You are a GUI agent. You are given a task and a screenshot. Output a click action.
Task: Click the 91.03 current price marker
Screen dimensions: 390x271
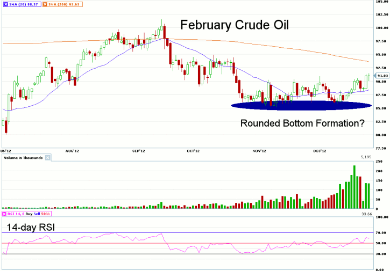(x=382, y=76)
